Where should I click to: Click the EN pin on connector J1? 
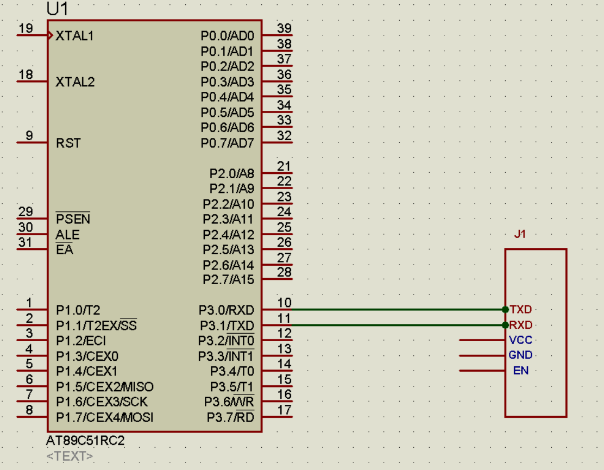pyautogui.click(x=521, y=370)
